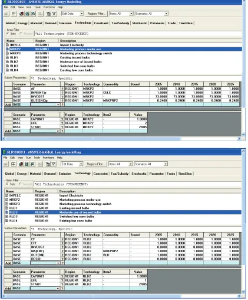Open the Tools menu in the RLD2 window
The image size is (248, 300).
click(37, 158)
